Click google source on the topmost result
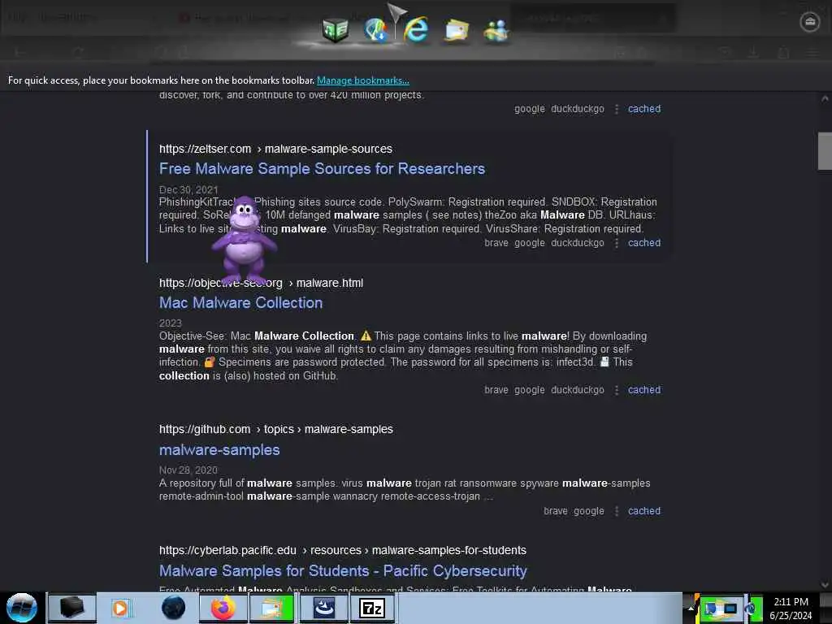The width and height of the screenshot is (832, 624). [x=530, y=109]
